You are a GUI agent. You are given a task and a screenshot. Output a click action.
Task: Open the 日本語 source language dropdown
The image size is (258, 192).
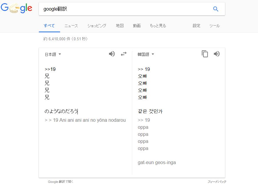coord(53,54)
